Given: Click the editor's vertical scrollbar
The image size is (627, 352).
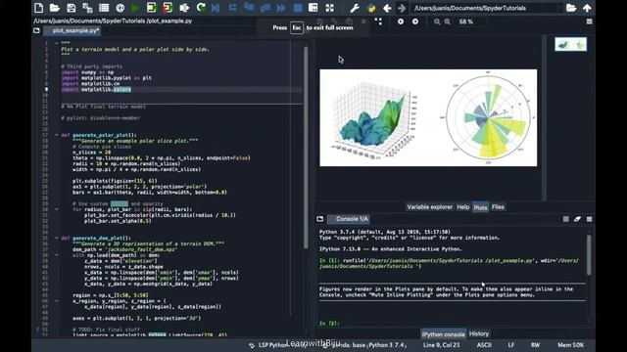Looking at the screenshot, I should pos(306,147).
